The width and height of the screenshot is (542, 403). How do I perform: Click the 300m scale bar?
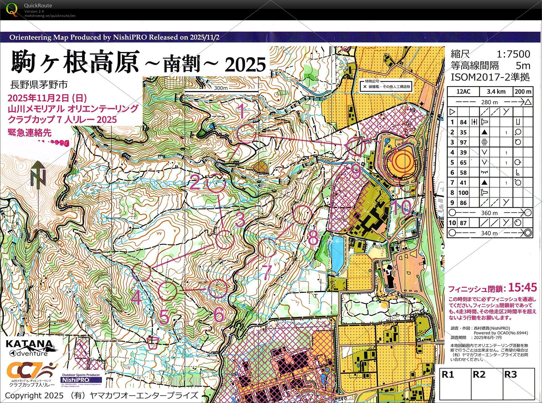221,90
